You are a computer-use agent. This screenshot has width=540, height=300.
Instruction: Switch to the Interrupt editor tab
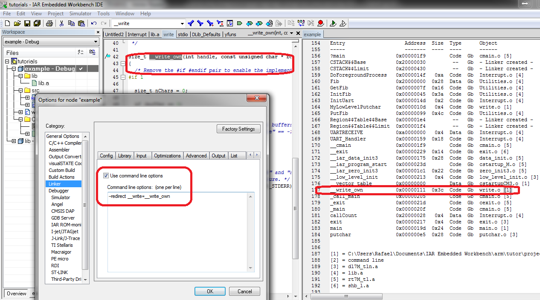click(137, 34)
